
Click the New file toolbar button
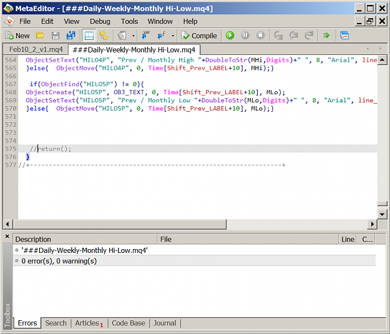point(17,36)
